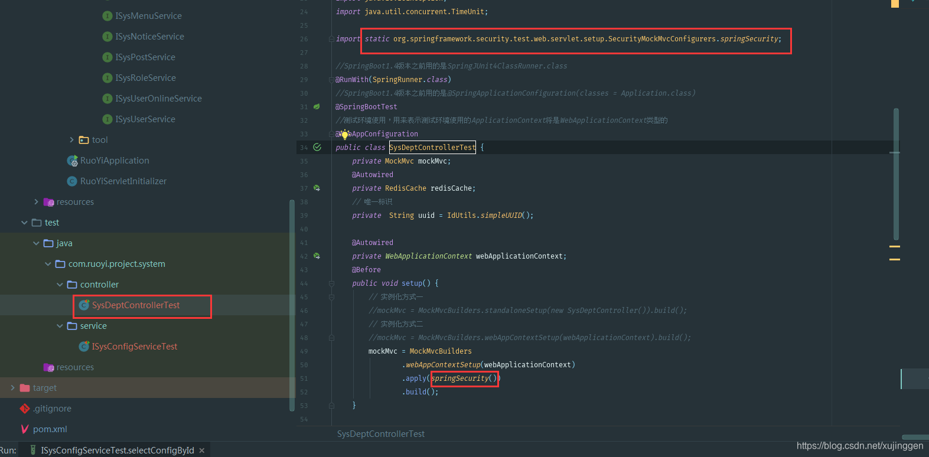Click the Run tool window label
Viewport: 929px width, 457px height.
coord(8,451)
